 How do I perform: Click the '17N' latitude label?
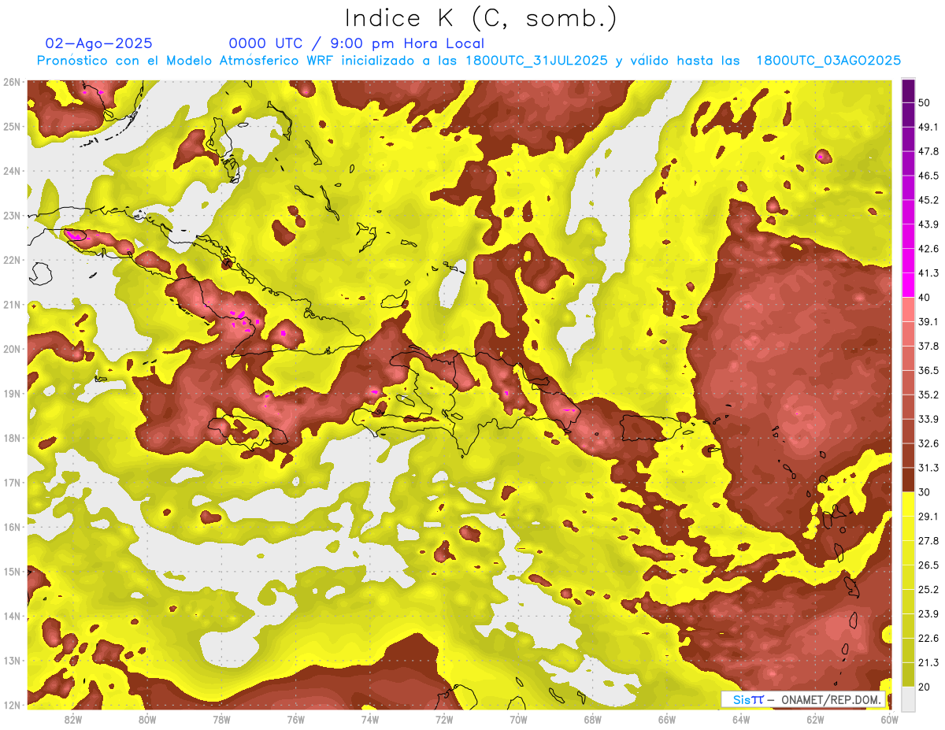tap(11, 483)
